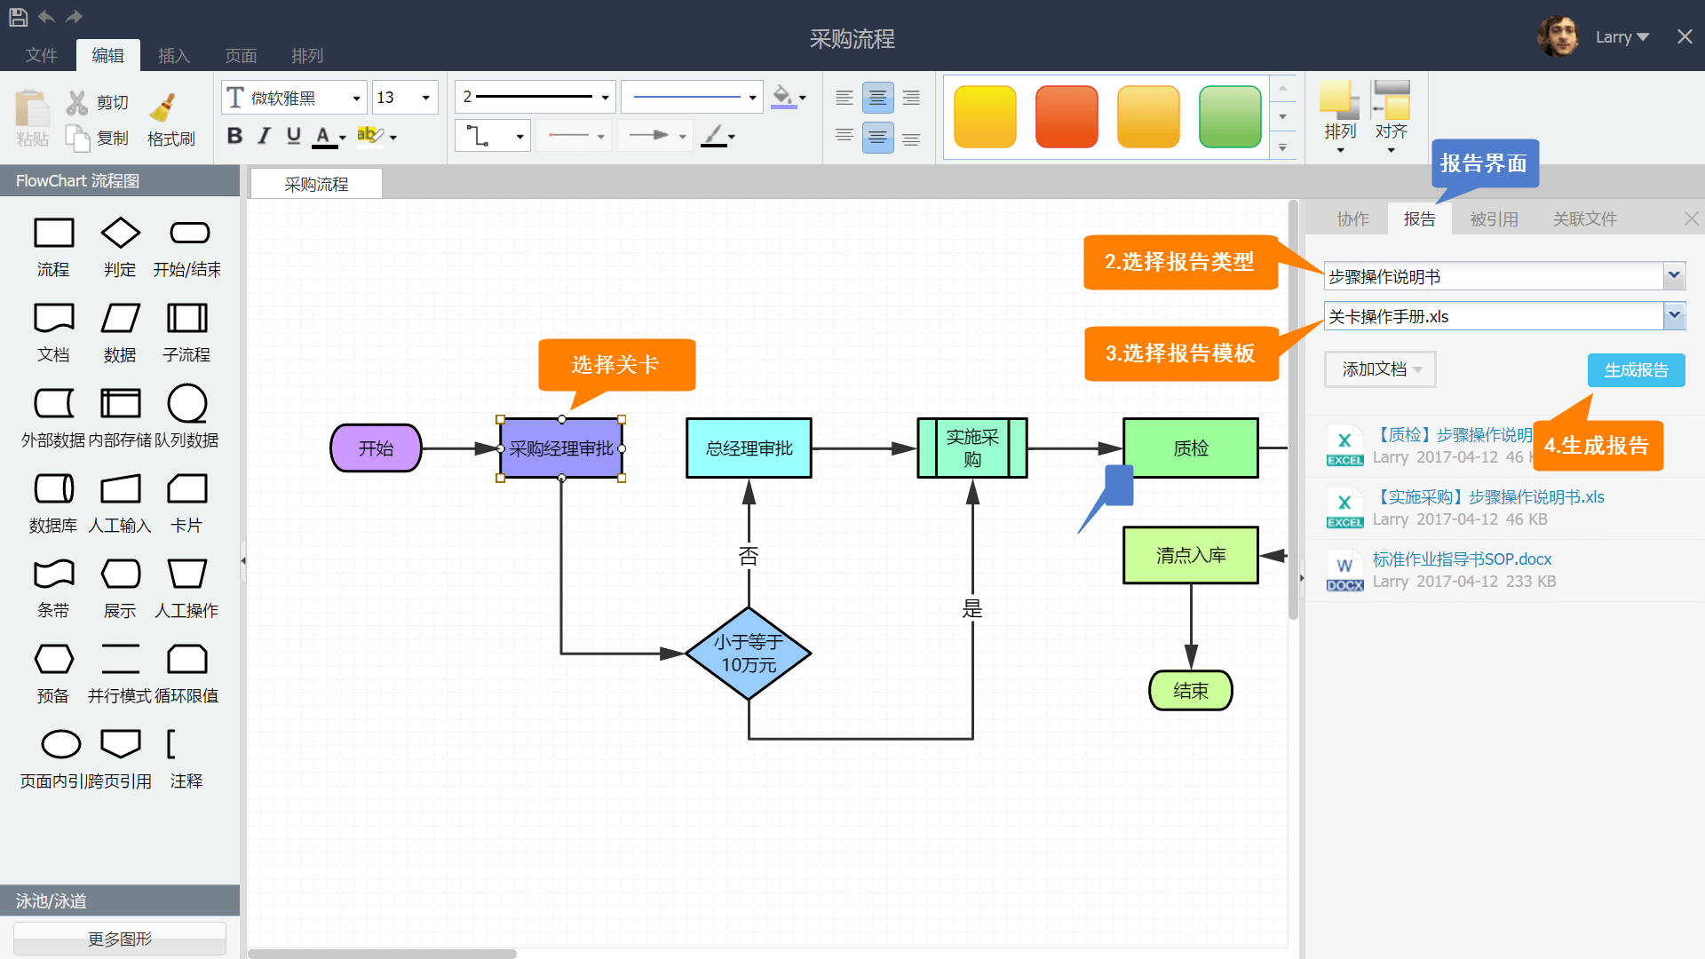Pick the green style color swatch
The width and height of the screenshot is (1705, 959).
[1229, 116]
